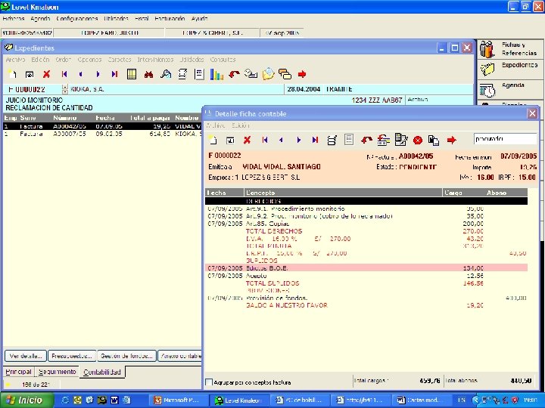Click the red X delete icon in Expedientes toolbar
This screenshot has width=545, height=408.
click(47, 74)
